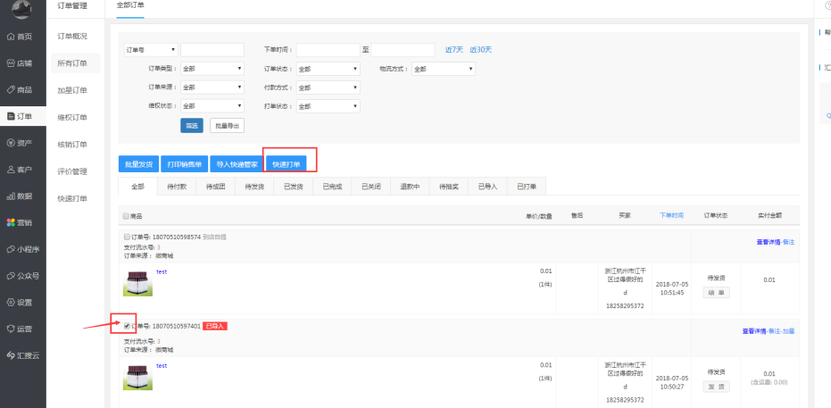This screenshot has height=408, width=831.
Task: Uncheck the box for order 18070510597401
Action: tap(126, 326)
